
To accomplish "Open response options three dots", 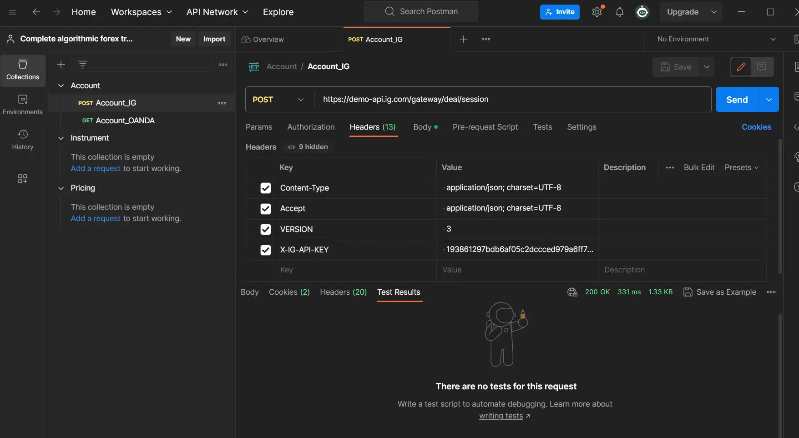I will coord(771,292).
